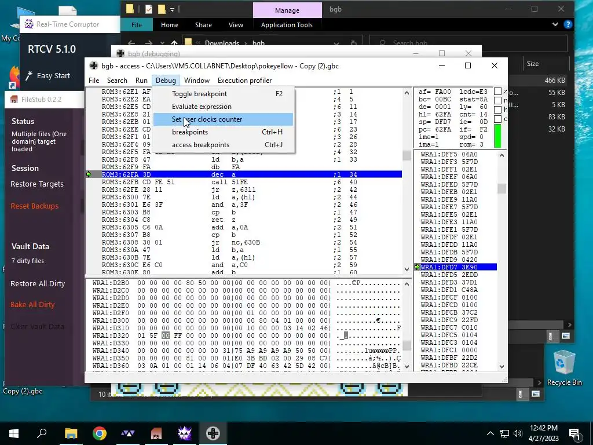Select stack entry WRA1:DFD5 2EDD
The image size is (593, 445).
[x=456, y=275]
